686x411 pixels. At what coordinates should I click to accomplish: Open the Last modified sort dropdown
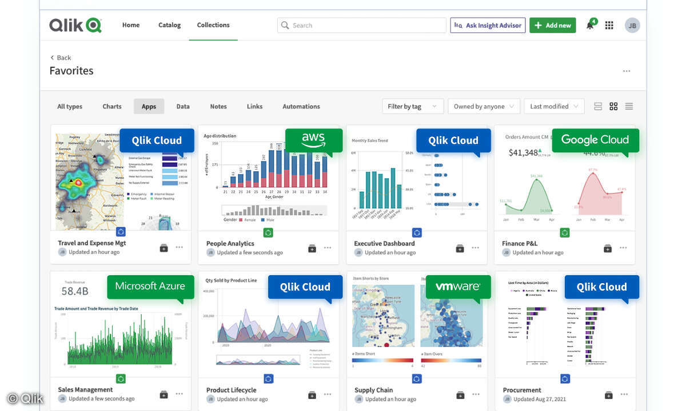(x=554, y=106)
